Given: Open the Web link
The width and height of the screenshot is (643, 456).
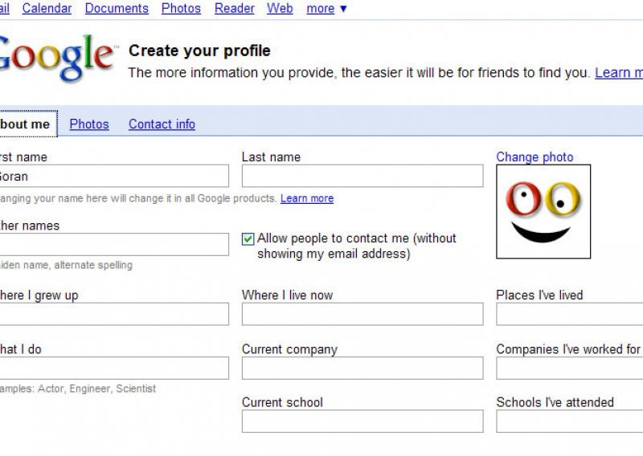Looking at the screenshot, I should (x=280, y=8).
